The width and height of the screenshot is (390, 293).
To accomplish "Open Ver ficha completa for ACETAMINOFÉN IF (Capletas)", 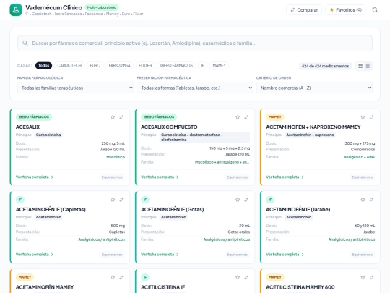I will pyautogui.click(x=35, y=255).
